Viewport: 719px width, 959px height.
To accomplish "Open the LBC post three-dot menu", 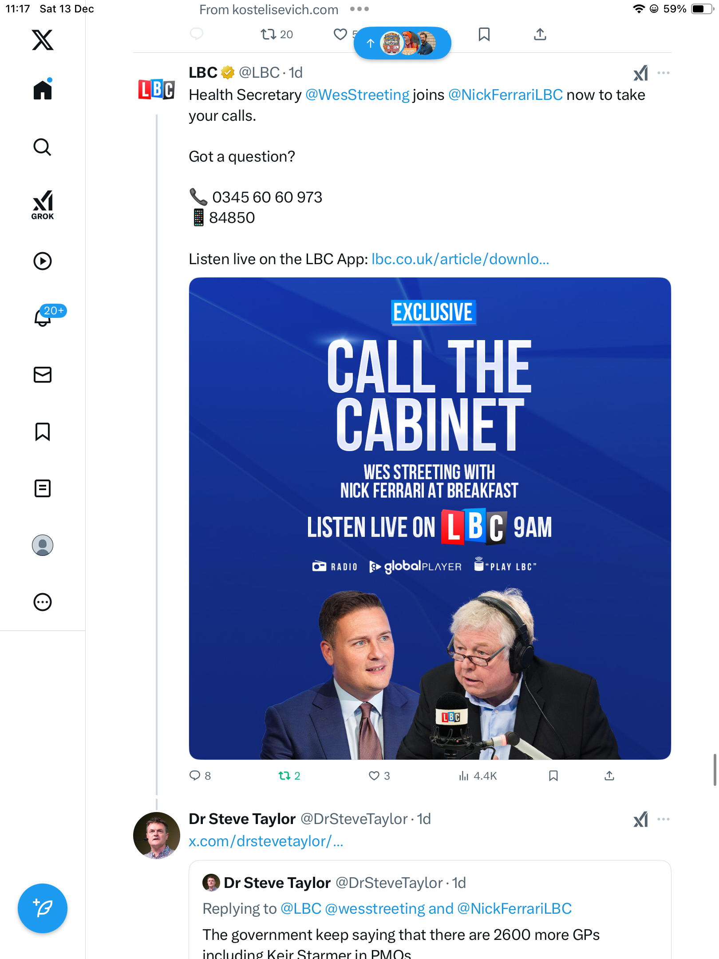I will 663,73.
